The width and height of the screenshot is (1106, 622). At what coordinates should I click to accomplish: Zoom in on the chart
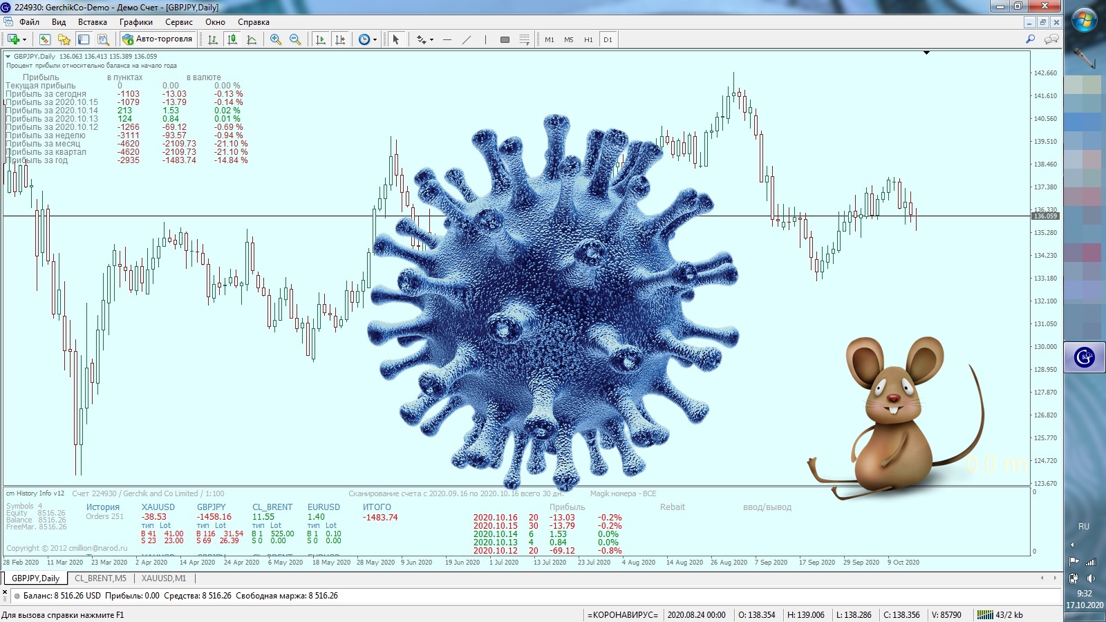[x=276, y=39]
